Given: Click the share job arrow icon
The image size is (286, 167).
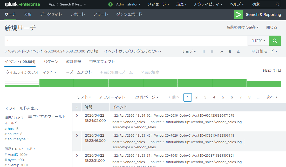Looking at the screenshot, I should coord(221,52).
